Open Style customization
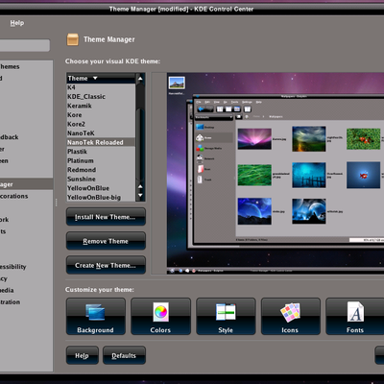 [226, 317]
